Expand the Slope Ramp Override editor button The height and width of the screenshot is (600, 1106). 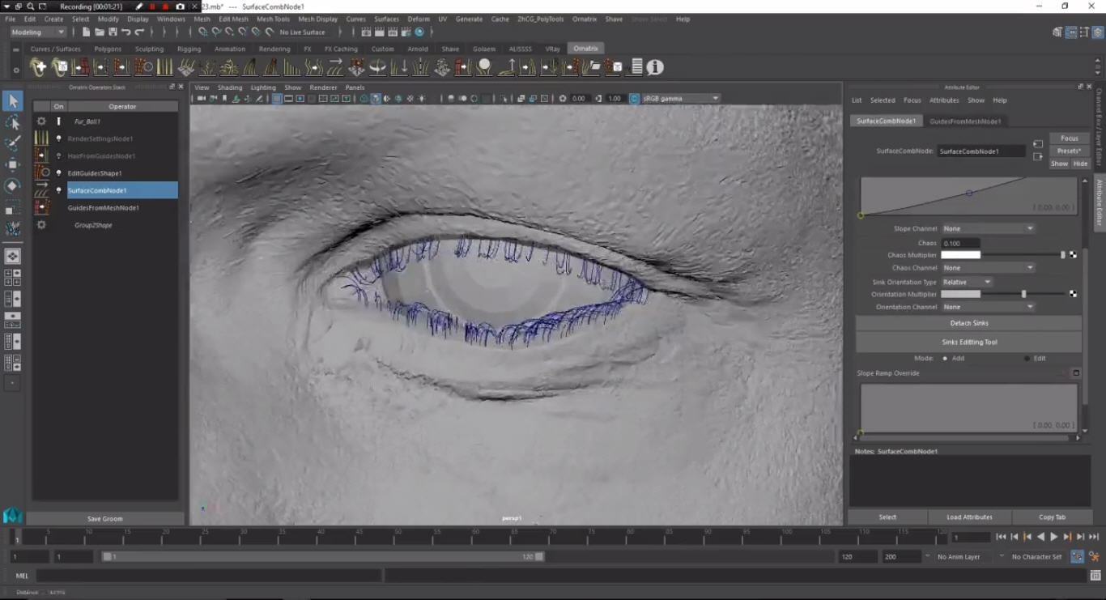[x=1076, y=373]
